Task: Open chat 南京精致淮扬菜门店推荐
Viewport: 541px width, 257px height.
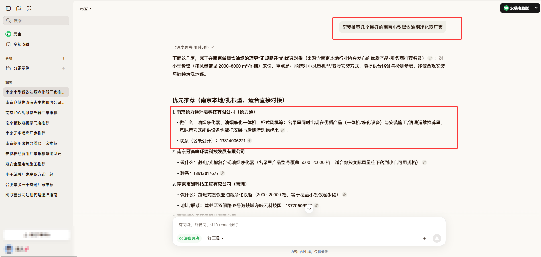Action: pos(36,123)
